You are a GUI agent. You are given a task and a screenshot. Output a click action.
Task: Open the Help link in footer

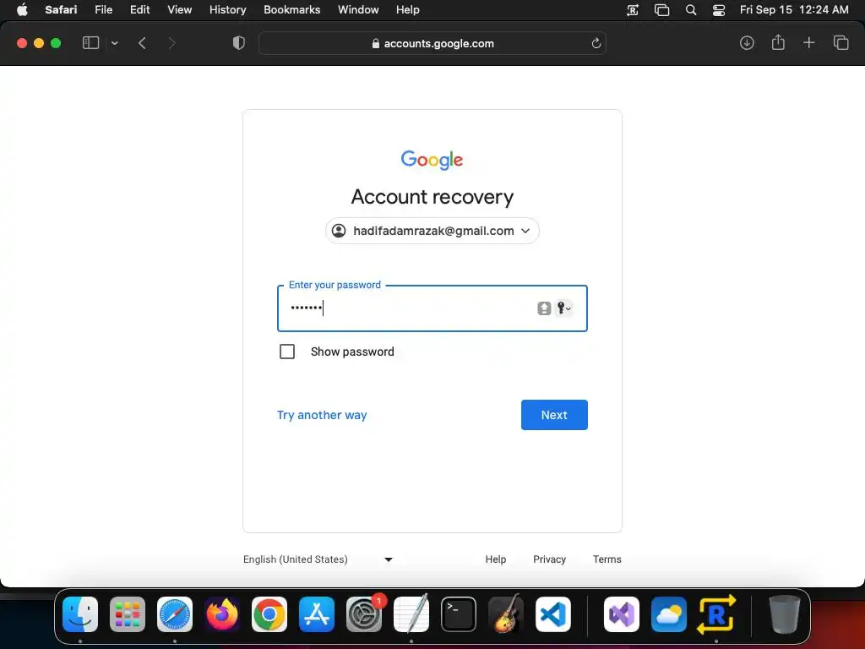point(495,559)
